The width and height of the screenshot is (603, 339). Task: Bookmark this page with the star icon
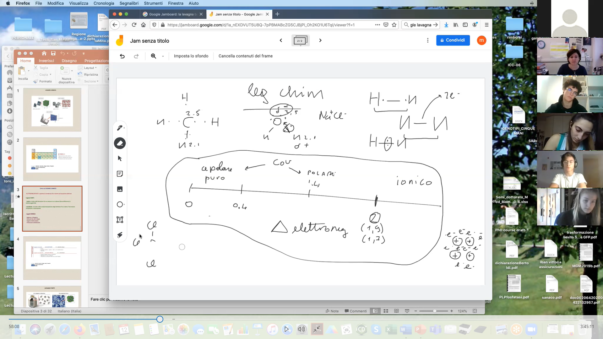click(394, 25)
